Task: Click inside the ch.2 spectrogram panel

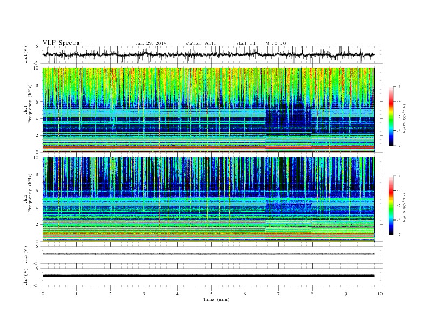Action: click(x=208, y=200)
